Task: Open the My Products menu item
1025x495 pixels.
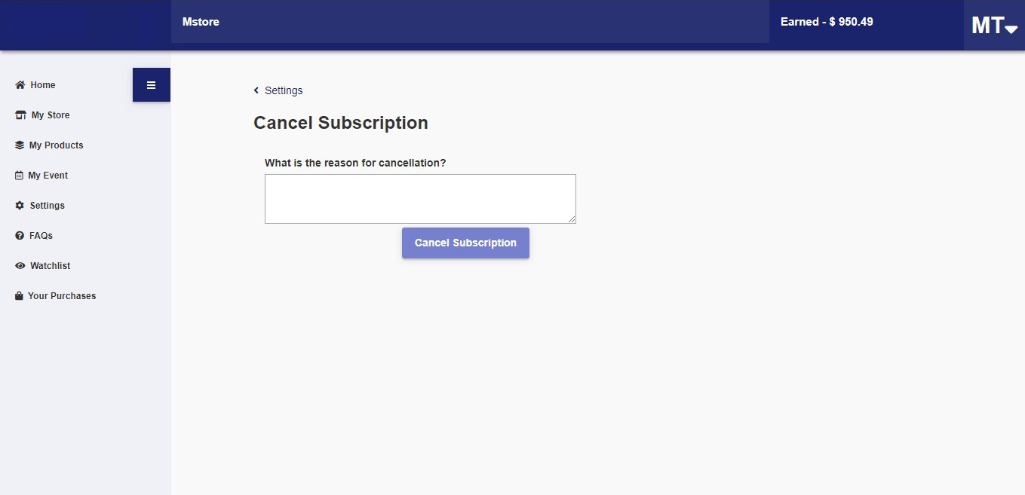Action: tap(56, 145)
